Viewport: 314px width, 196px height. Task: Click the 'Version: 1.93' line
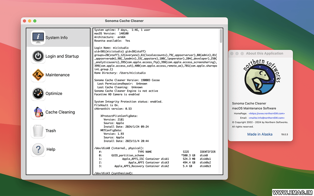tap(114, 134)
